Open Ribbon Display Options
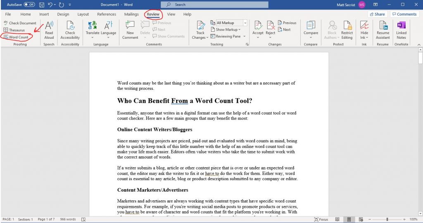Image resolution: width=423 pixels, height=223 pixels. coord(375,5)
